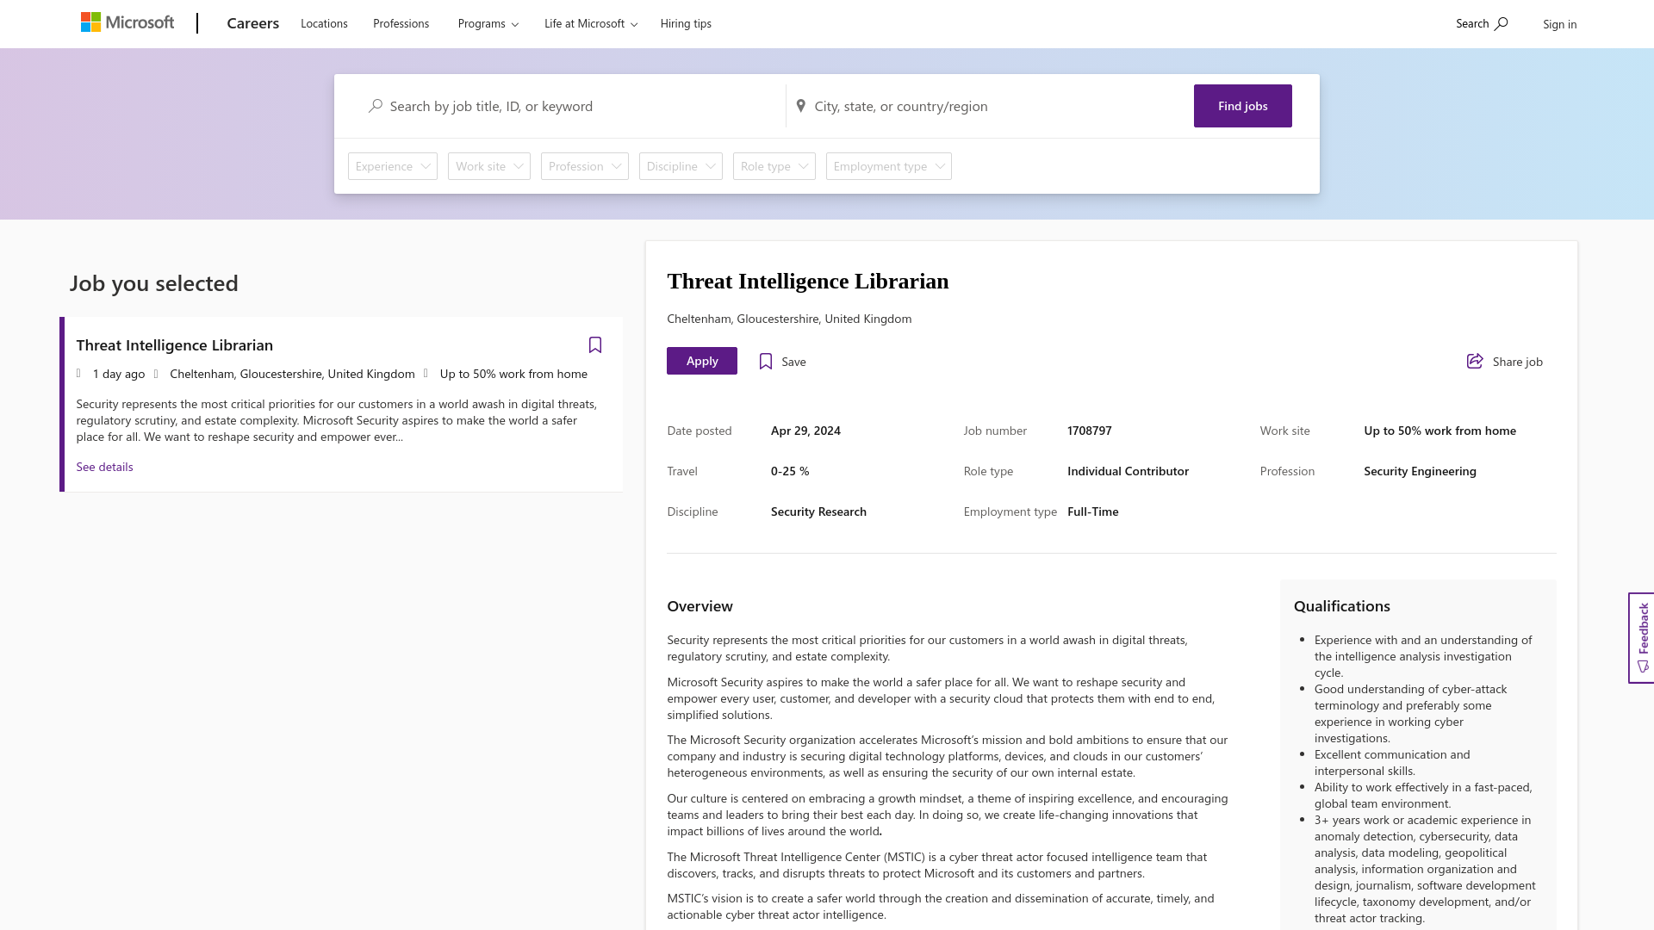This screenshot has width=1654, height=930.
Task: Click the city/location search input field
Action: pyautogui.click(x=988, y=106)
